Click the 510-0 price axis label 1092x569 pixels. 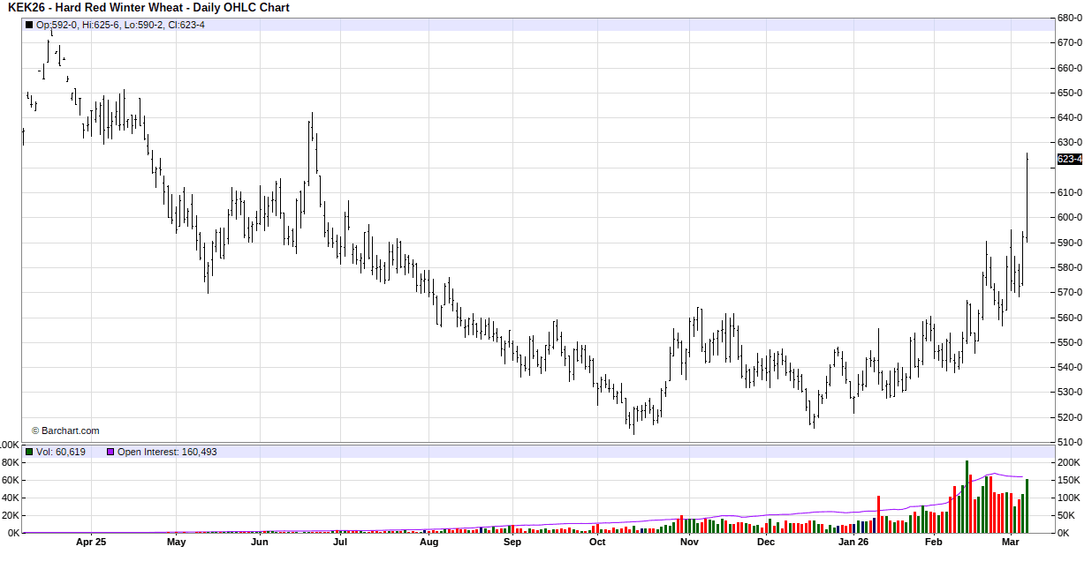[x=1070, y=442]
